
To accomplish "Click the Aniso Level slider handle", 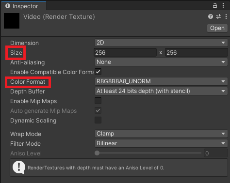I will [97, 153].
